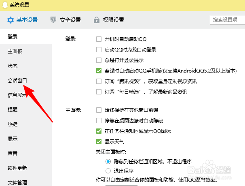Viewport: 245px width, 186px height.
Task: Check 总是打开登录提示 option
Action: point(99,60)
